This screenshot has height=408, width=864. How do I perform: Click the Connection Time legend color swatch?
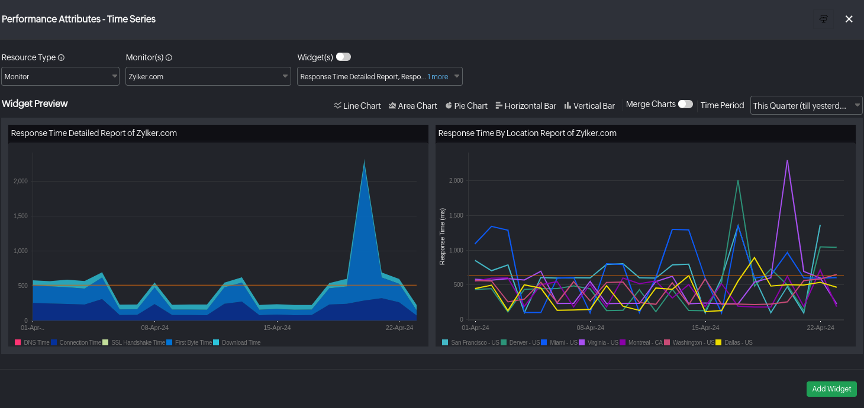coord(54,342)
